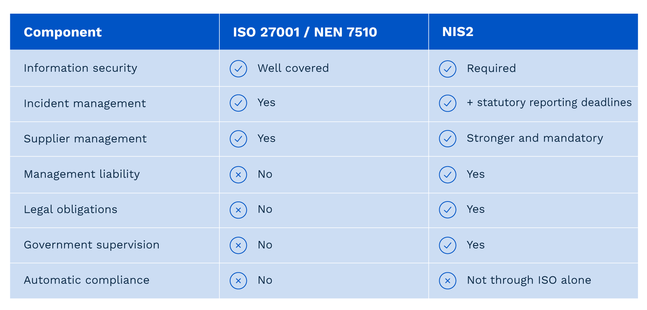Click ISO X icon in Automatic compliance row
This screenshot has height=310, width=647.
tap(238, 281)
